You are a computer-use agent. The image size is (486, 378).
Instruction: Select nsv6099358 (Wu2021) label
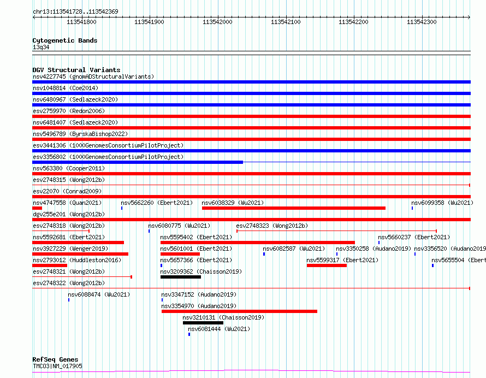pos(442,203)
